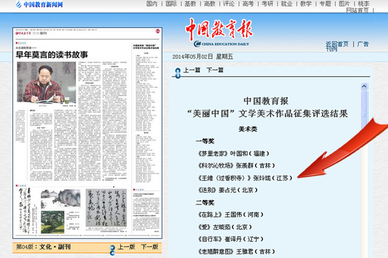Screen dimensions: 388x258
Task: Click the Mo Yan photo in page preview
Action: pyautogui.click(x=47, y=82)
